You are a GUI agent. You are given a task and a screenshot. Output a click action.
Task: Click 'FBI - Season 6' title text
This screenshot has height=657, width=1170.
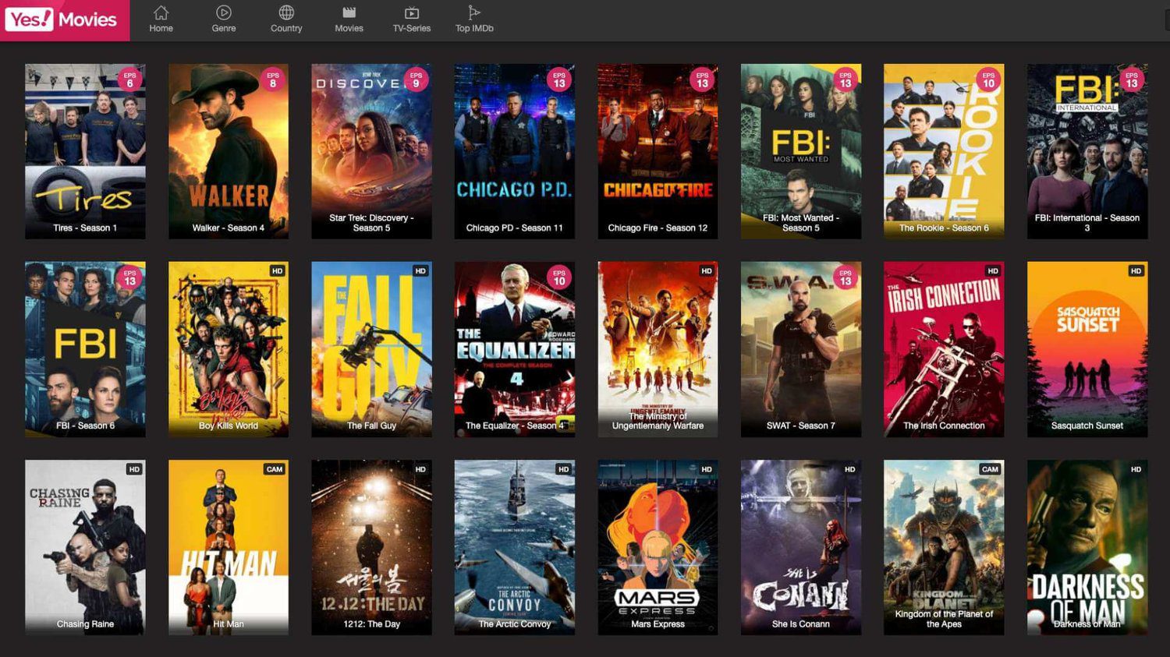tap(85, 426)
